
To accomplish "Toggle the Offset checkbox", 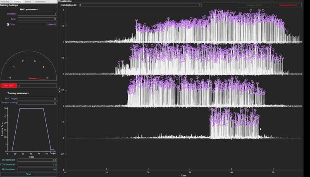I will 8,25.
